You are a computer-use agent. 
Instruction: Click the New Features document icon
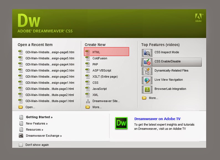click(x=21, y=123)
